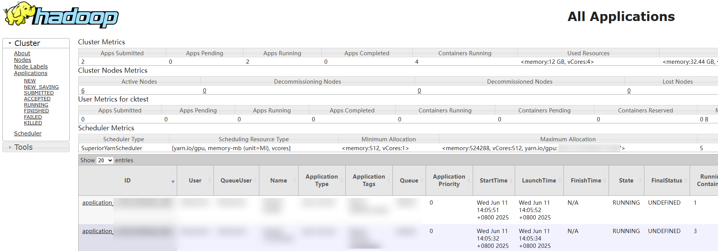Open the Applications link
This screenshot has width=718, height=251.
pos(31,73)
